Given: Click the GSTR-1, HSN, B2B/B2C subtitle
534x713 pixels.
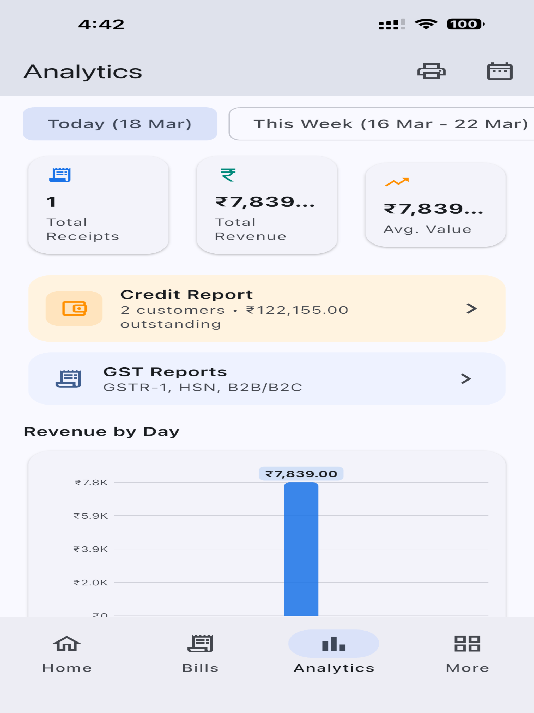Looking at the screenshot, I should (203, 387).
